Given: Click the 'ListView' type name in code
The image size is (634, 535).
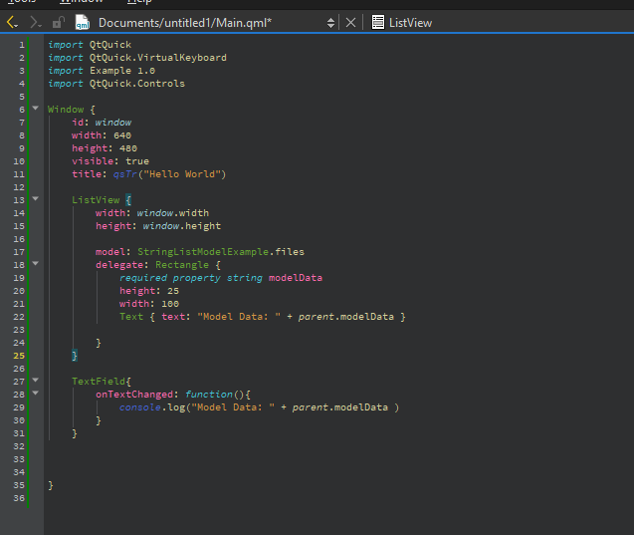Looking at the screenshot, I should [x=96, y=200].
